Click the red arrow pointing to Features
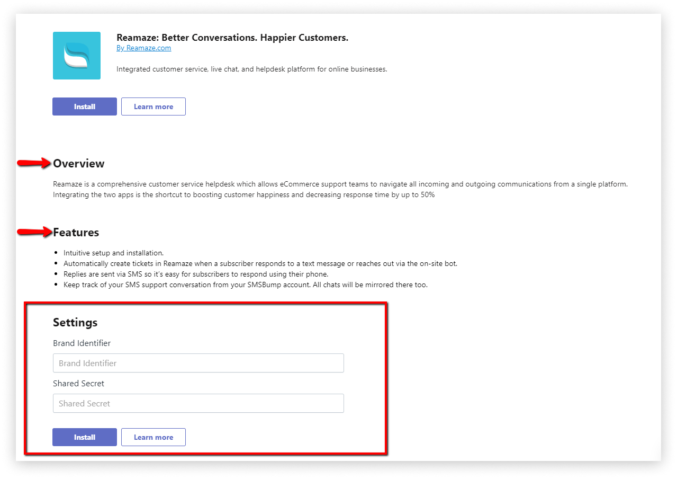The width and height of the screenshot is (677, 479). click(34, 232)
